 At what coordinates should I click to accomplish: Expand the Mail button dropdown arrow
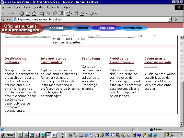tap(72, 14)
